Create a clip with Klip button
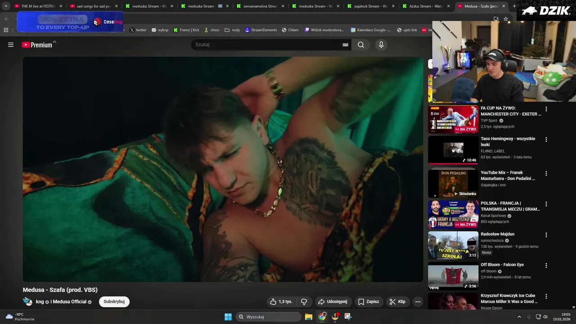 coord(397,301)
